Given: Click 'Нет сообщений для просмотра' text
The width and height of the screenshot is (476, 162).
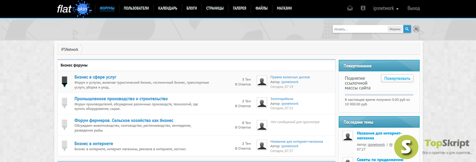Looking at the screenshot, I should [295, 122].
